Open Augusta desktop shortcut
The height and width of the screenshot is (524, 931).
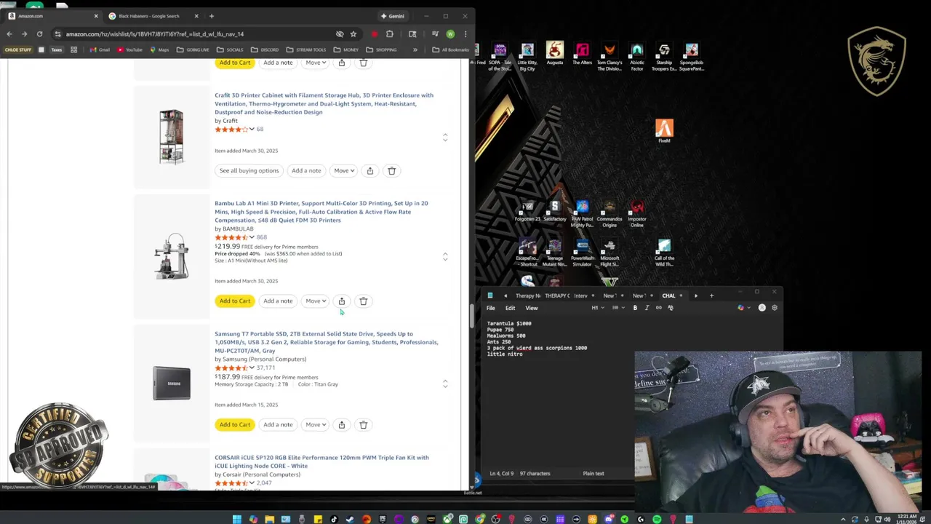555,55
